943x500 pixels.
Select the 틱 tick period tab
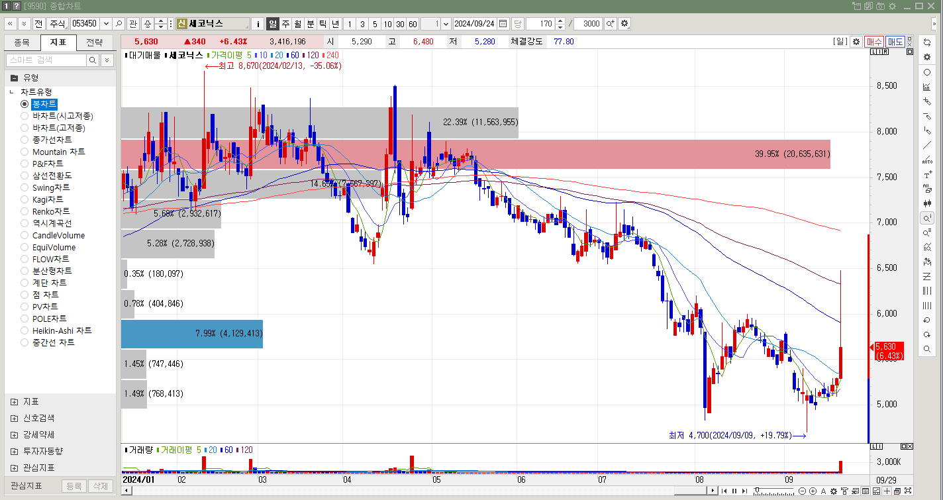pos(323,23)
